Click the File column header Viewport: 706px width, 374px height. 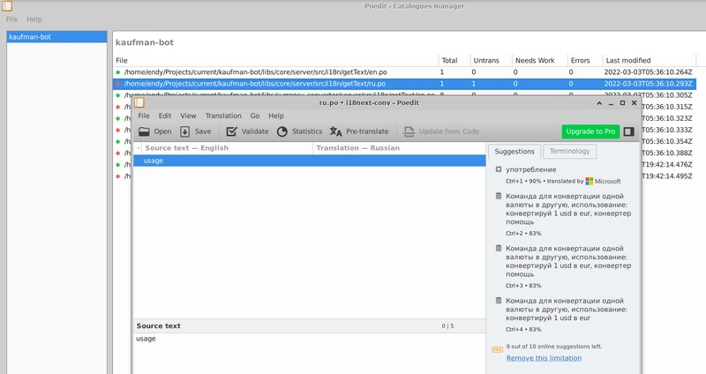click(x=275, y=60)
